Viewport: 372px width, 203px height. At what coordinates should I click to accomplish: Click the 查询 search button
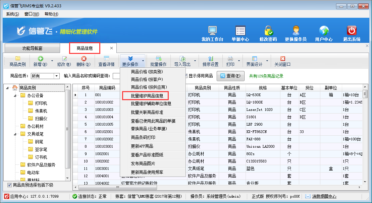tap(230, 76)
